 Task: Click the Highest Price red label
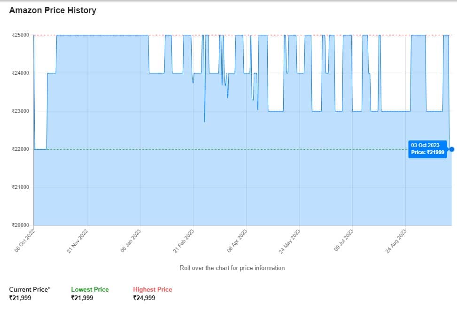(153, 289)
